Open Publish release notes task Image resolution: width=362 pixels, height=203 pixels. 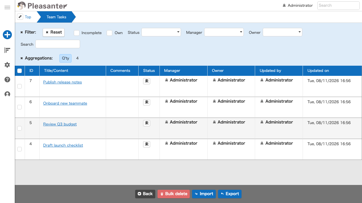(63, 82)
